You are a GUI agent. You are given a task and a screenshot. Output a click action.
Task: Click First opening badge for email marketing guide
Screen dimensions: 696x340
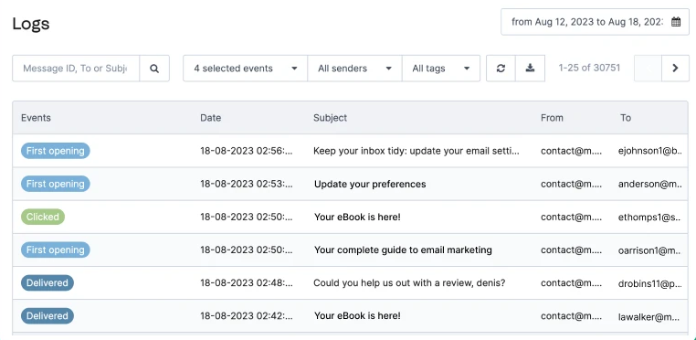click(56, 250)
